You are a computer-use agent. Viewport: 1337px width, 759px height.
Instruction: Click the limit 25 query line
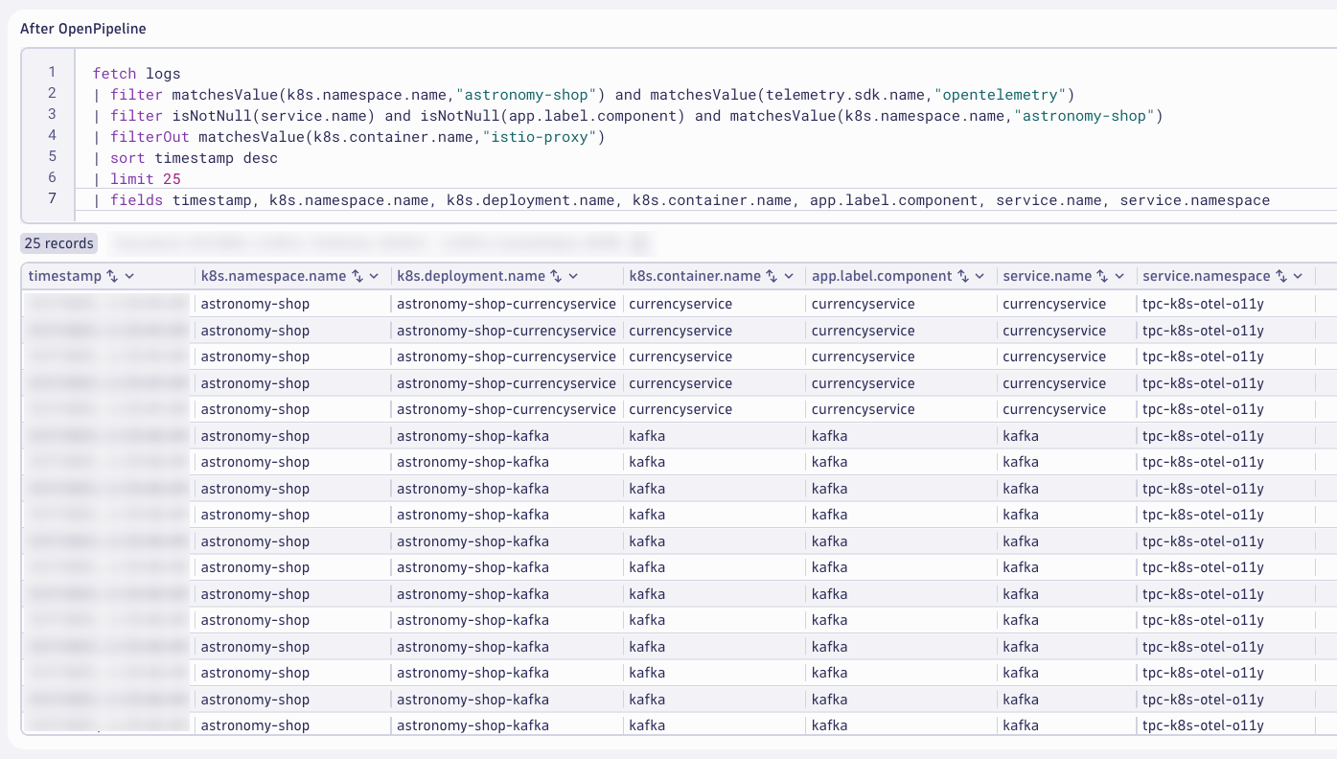pyautogui.click(x=137, y=178)
